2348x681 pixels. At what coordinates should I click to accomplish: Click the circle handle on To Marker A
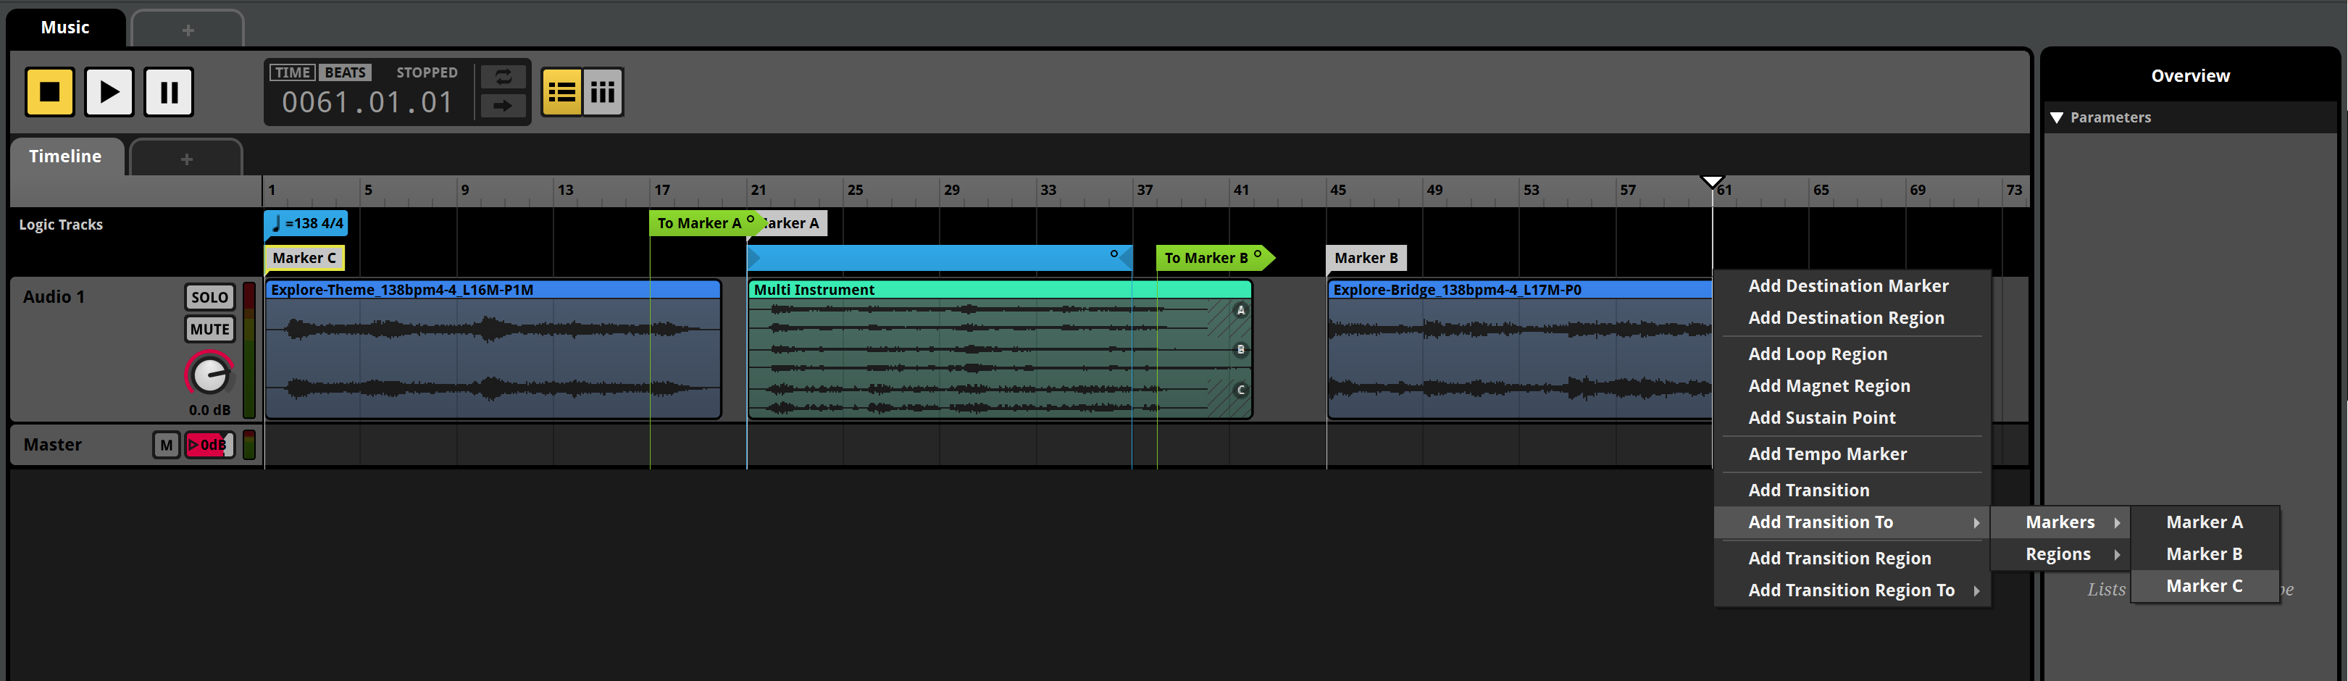click(750, 219)
